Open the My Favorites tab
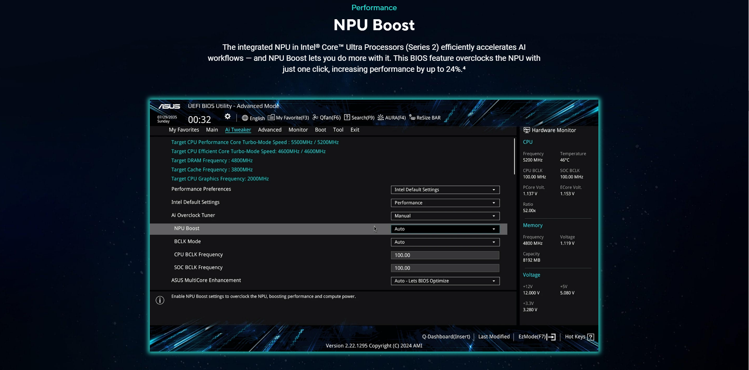The width and height of the screenshot is (749, 370). [184, 130]
